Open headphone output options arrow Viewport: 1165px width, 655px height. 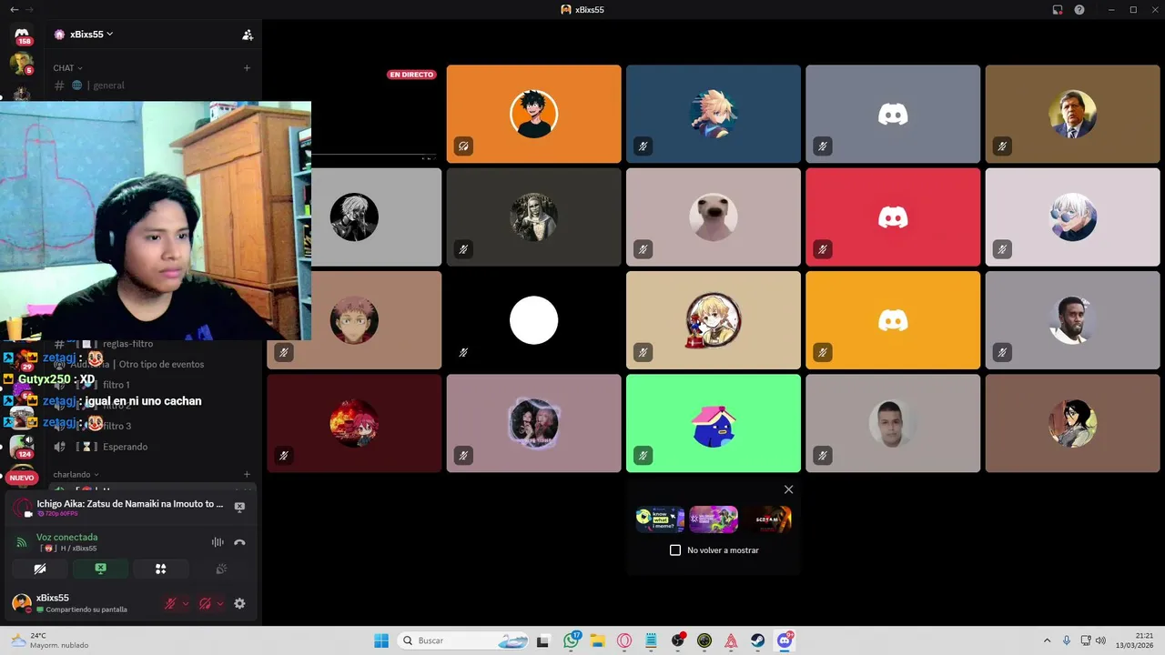coord(220,603)
